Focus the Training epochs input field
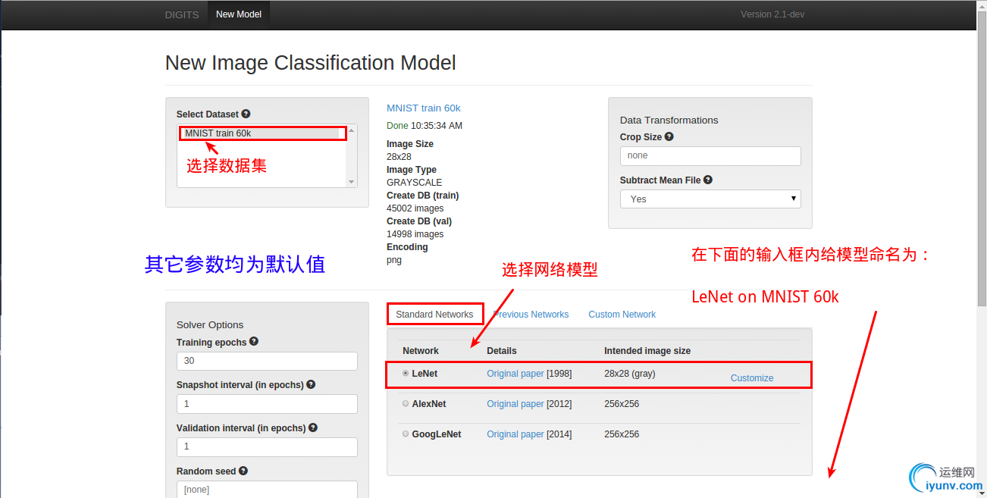987x498 pixels. pyautogui.click(x=267, y=361)
